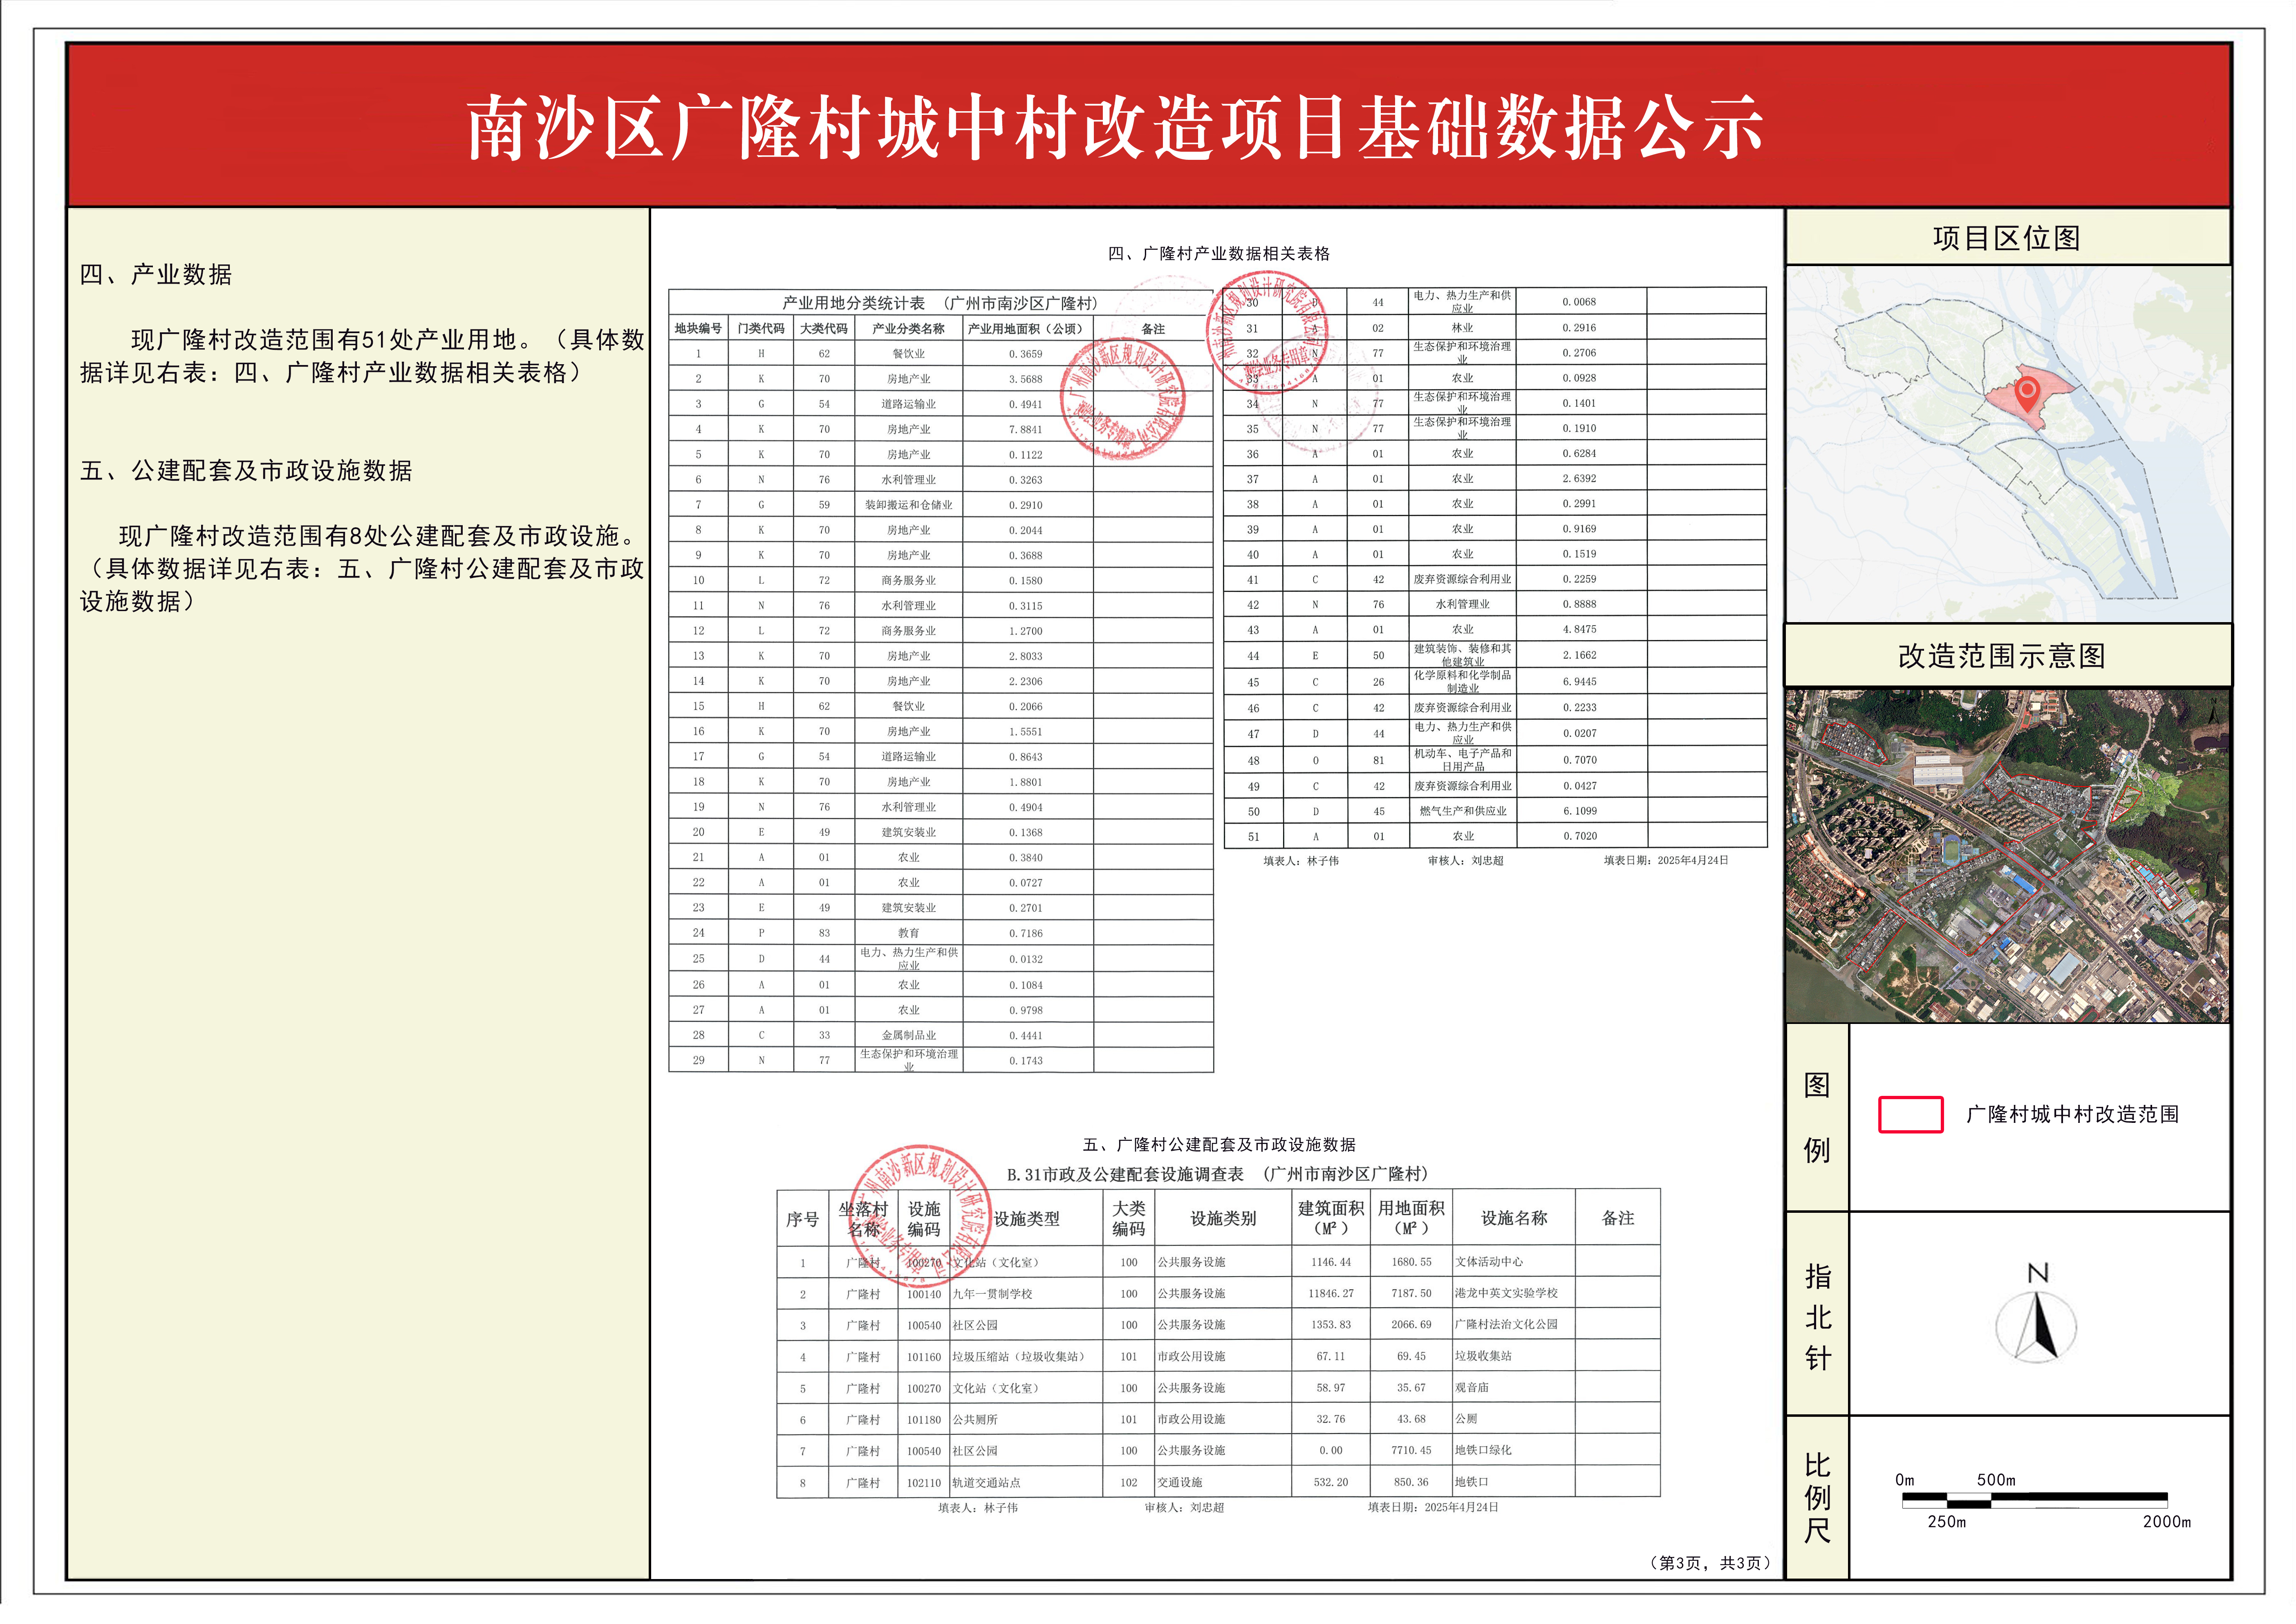The width and height of the screenshot is (2296, 1624).
Task: Click the page indicator （第3页，共3页）
Action: click(x=1710, y=1563)
